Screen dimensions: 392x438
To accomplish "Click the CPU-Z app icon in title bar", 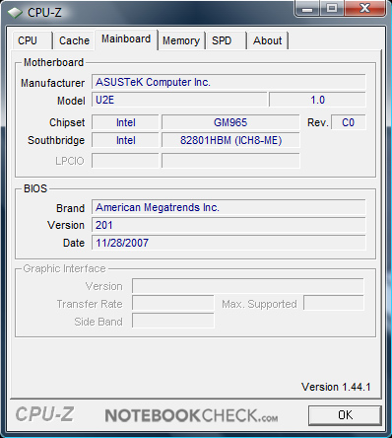I will (x=15, y=13).
